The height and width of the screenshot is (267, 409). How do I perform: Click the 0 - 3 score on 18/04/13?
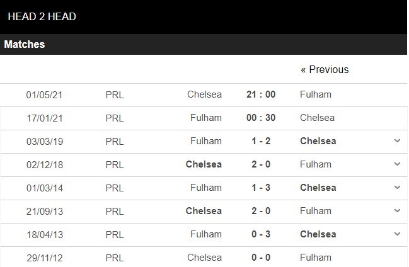coord(261,234)
